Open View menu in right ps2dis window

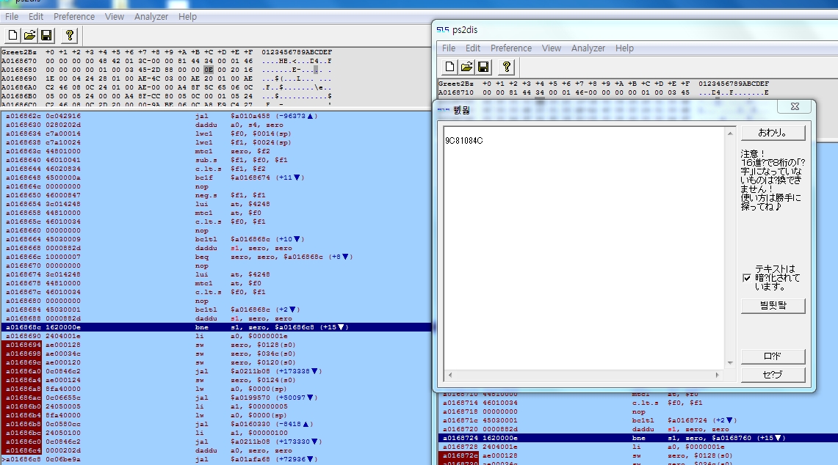pyautogui.click(x=552, y=48)
